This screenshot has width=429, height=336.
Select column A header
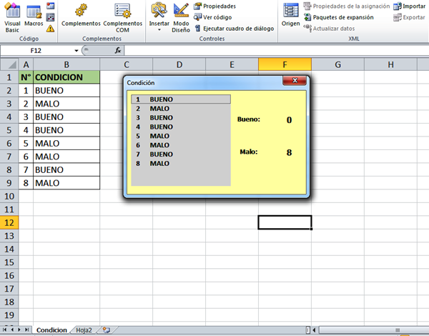(26, 64)
